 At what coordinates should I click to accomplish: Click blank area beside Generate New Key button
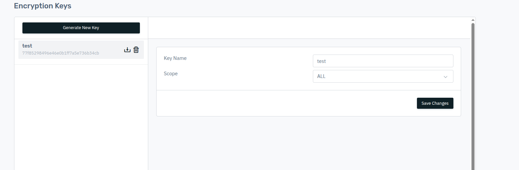[144, 28]
